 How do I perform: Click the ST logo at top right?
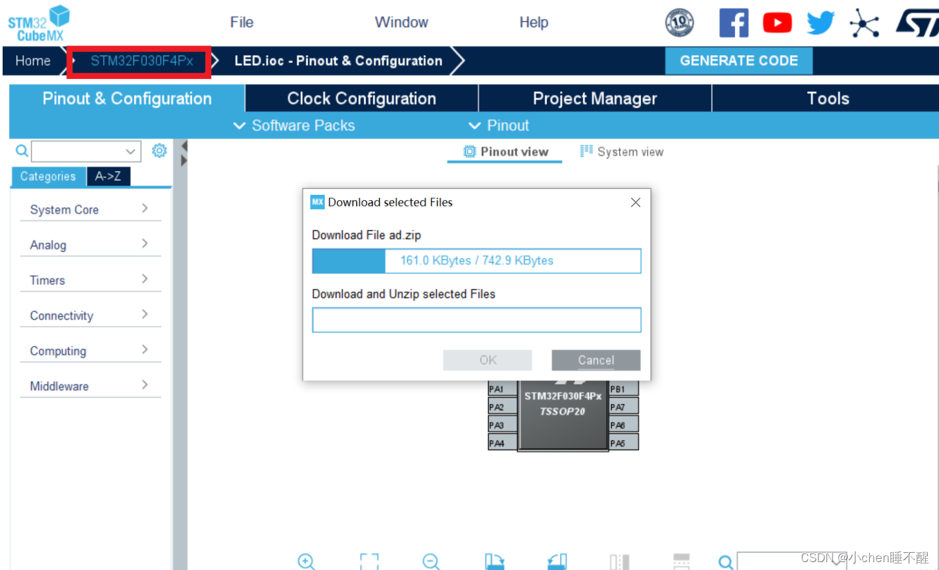coord(917,24)
